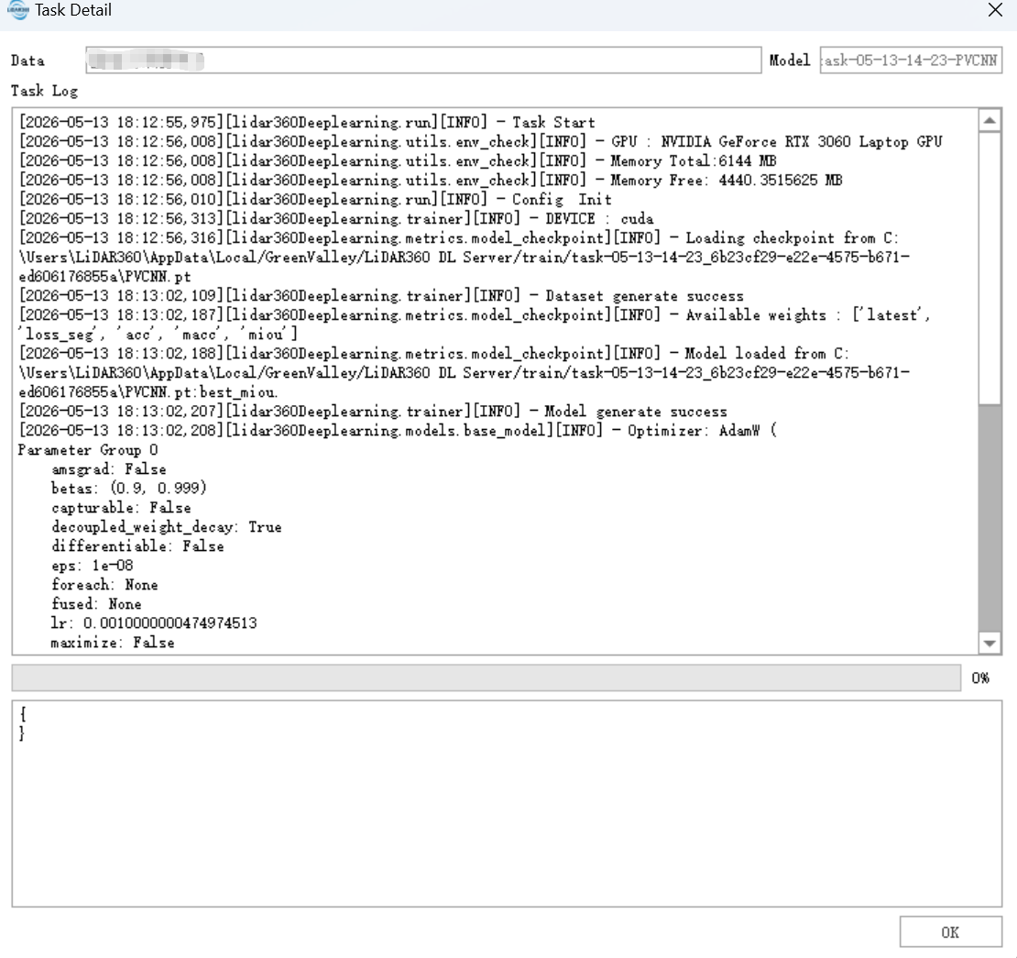1017x958 pixels.
Task: Click the 'lr: 0.0010000000474974513' line
Action: [x=154, y=623]
